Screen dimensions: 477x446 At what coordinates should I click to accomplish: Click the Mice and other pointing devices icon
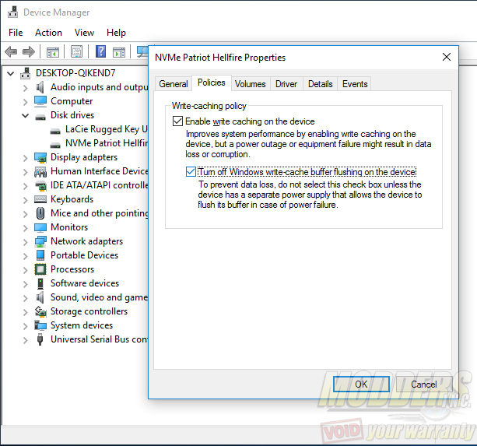click(40, 213)
